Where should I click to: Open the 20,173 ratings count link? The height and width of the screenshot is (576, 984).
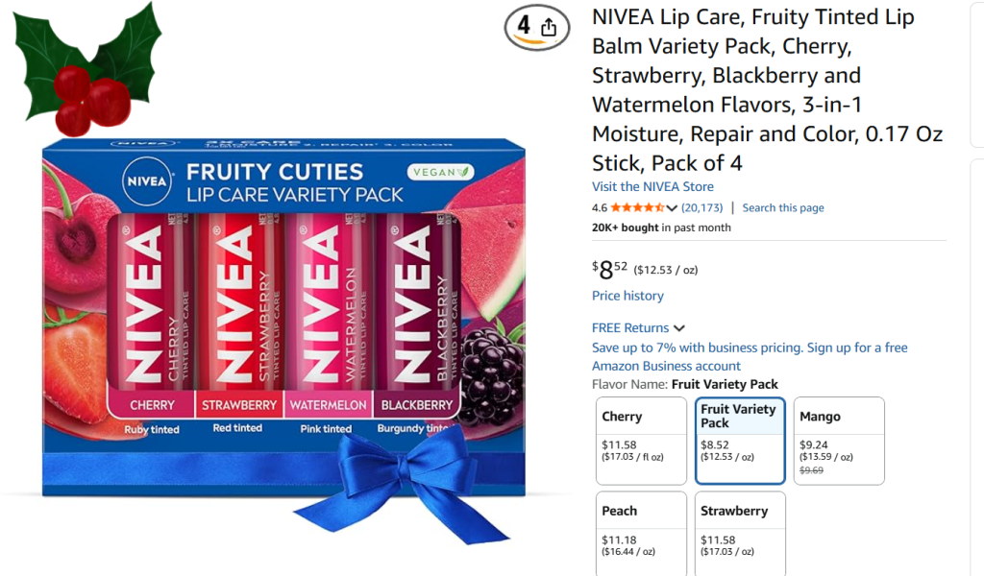[701, 207]
